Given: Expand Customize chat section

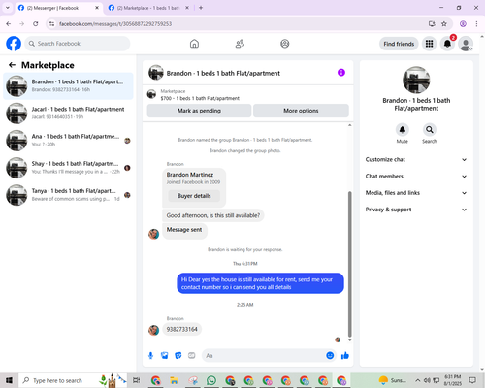Looking at the screenshot, I should tap(416, 159).
